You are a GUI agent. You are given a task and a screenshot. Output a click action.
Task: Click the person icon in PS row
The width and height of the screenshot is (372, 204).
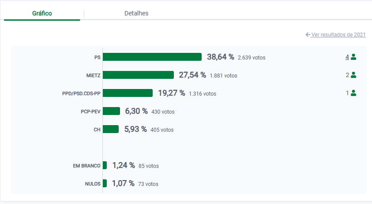[x=353, y=57]
